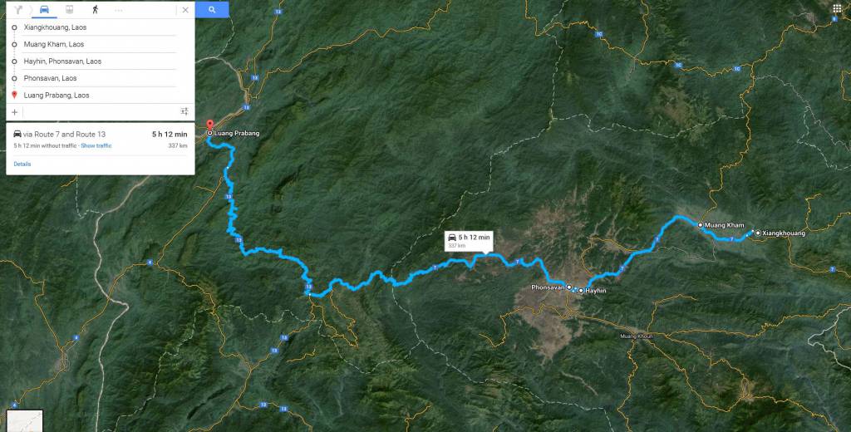Screen dimensions: 851x432
Task: Edit the Muang Kham, Laos stop
Action: point(100,44)
